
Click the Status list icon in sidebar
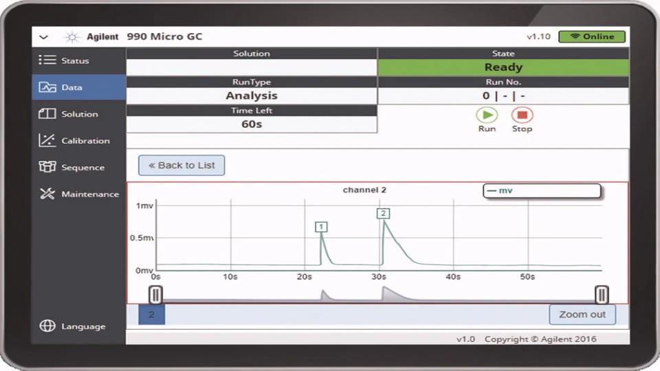[x=47, y=60]
